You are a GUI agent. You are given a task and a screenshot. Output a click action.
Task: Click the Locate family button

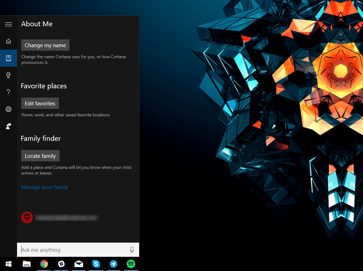(40, 156)
